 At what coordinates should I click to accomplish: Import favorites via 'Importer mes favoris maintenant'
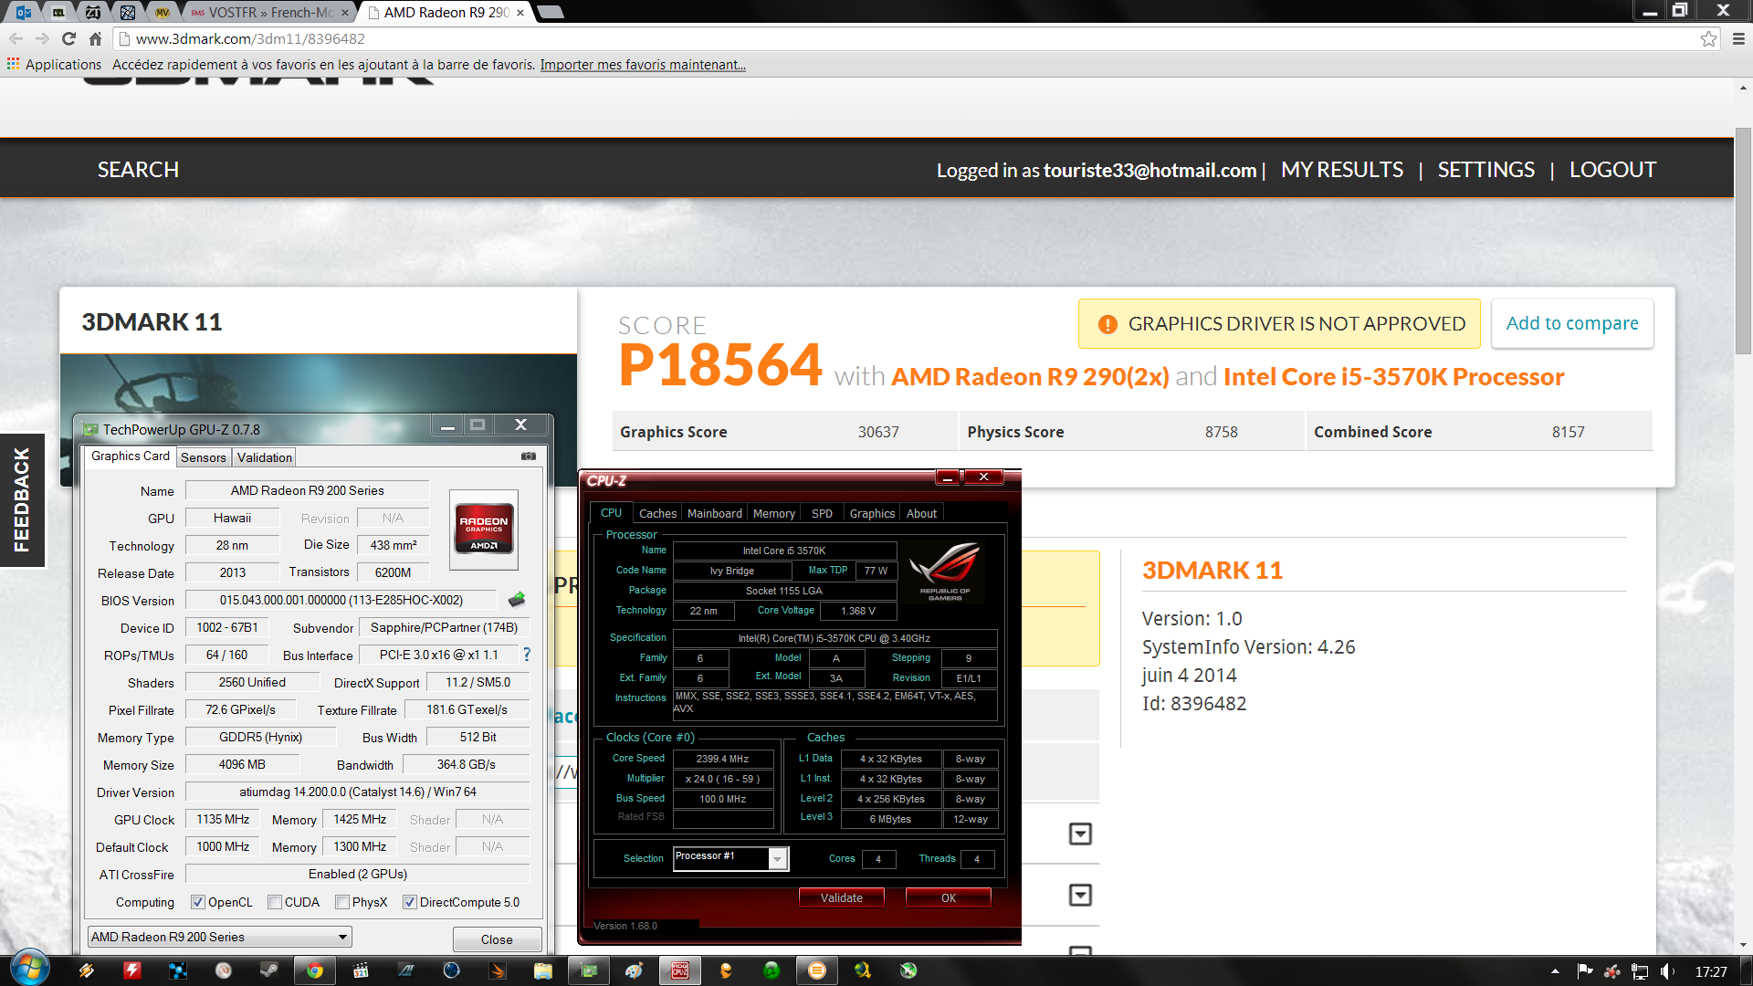pyautogui.click(x=643, y=65)
